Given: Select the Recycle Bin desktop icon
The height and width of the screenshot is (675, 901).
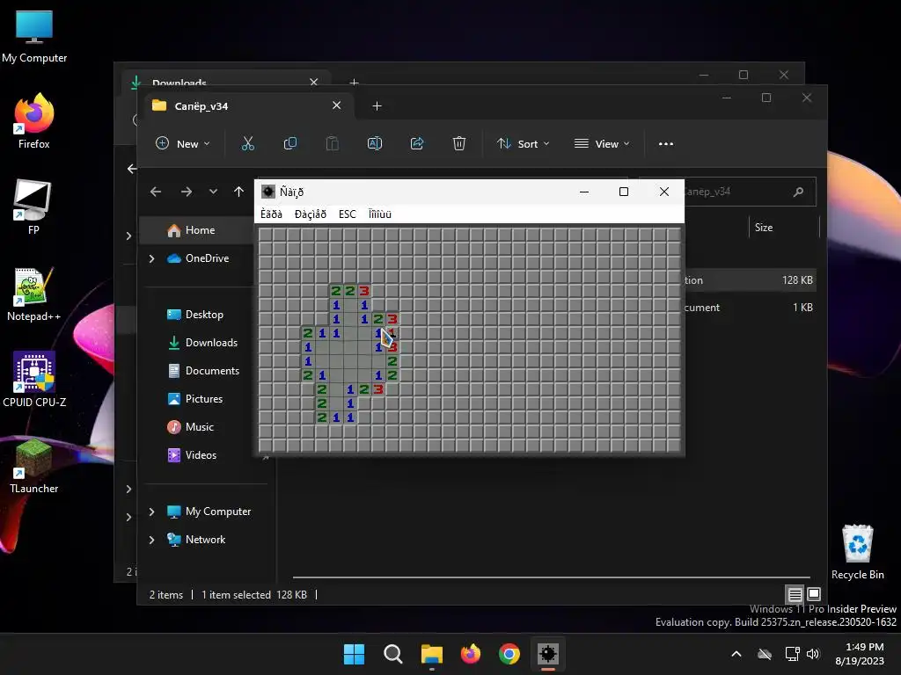Looking at the screenshot, I should tap(857, 552).
